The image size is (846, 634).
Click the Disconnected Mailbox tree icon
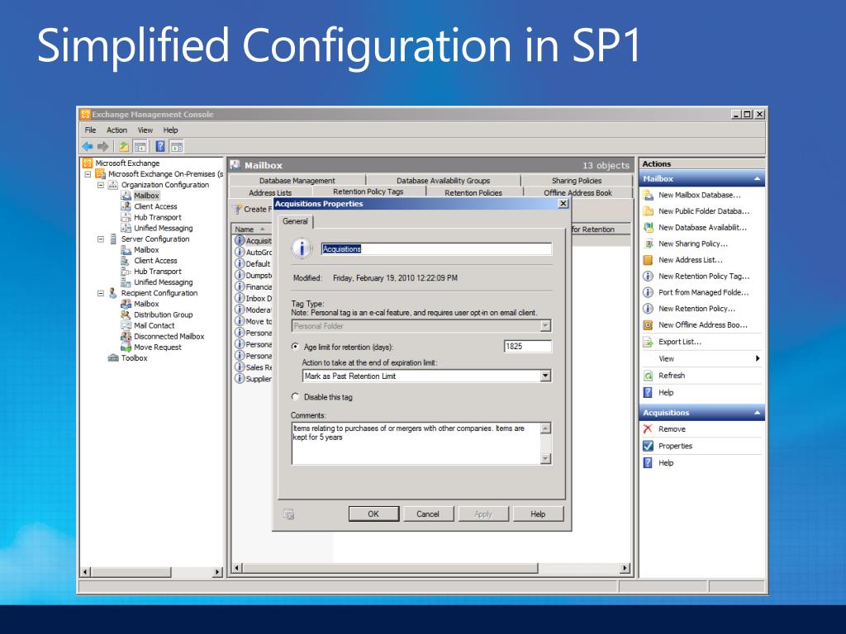click(126, 337)
